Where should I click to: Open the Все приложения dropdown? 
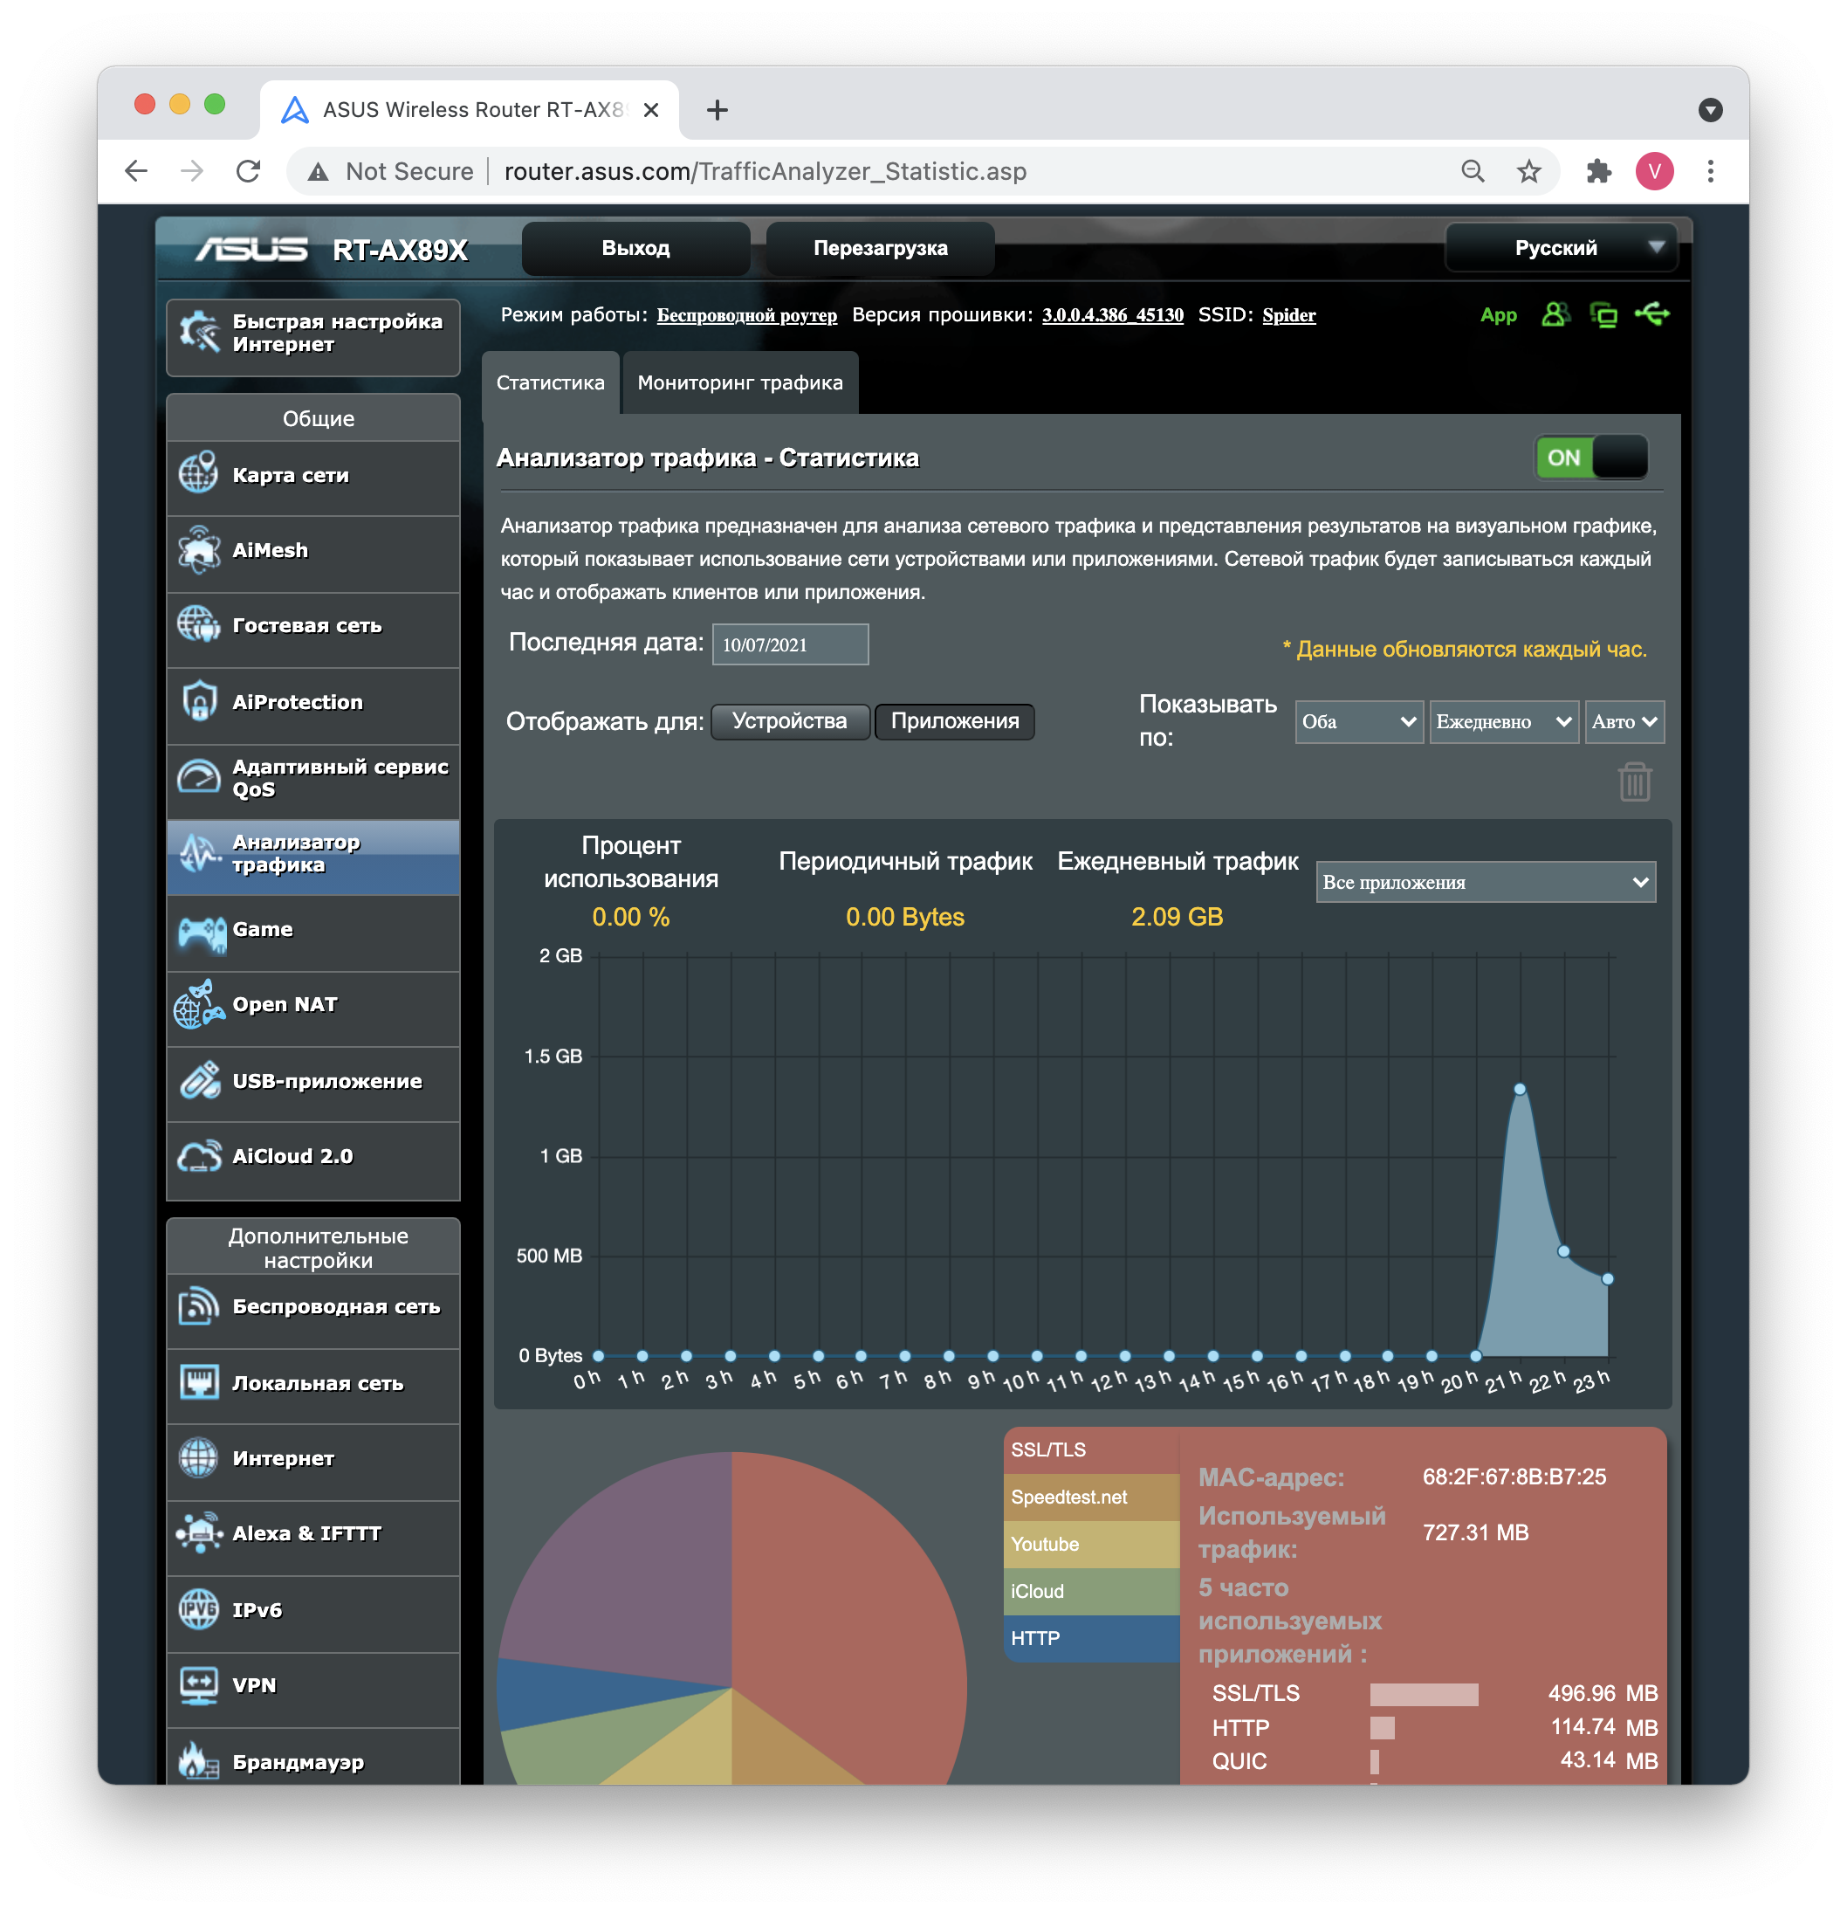coord(1486,883)
